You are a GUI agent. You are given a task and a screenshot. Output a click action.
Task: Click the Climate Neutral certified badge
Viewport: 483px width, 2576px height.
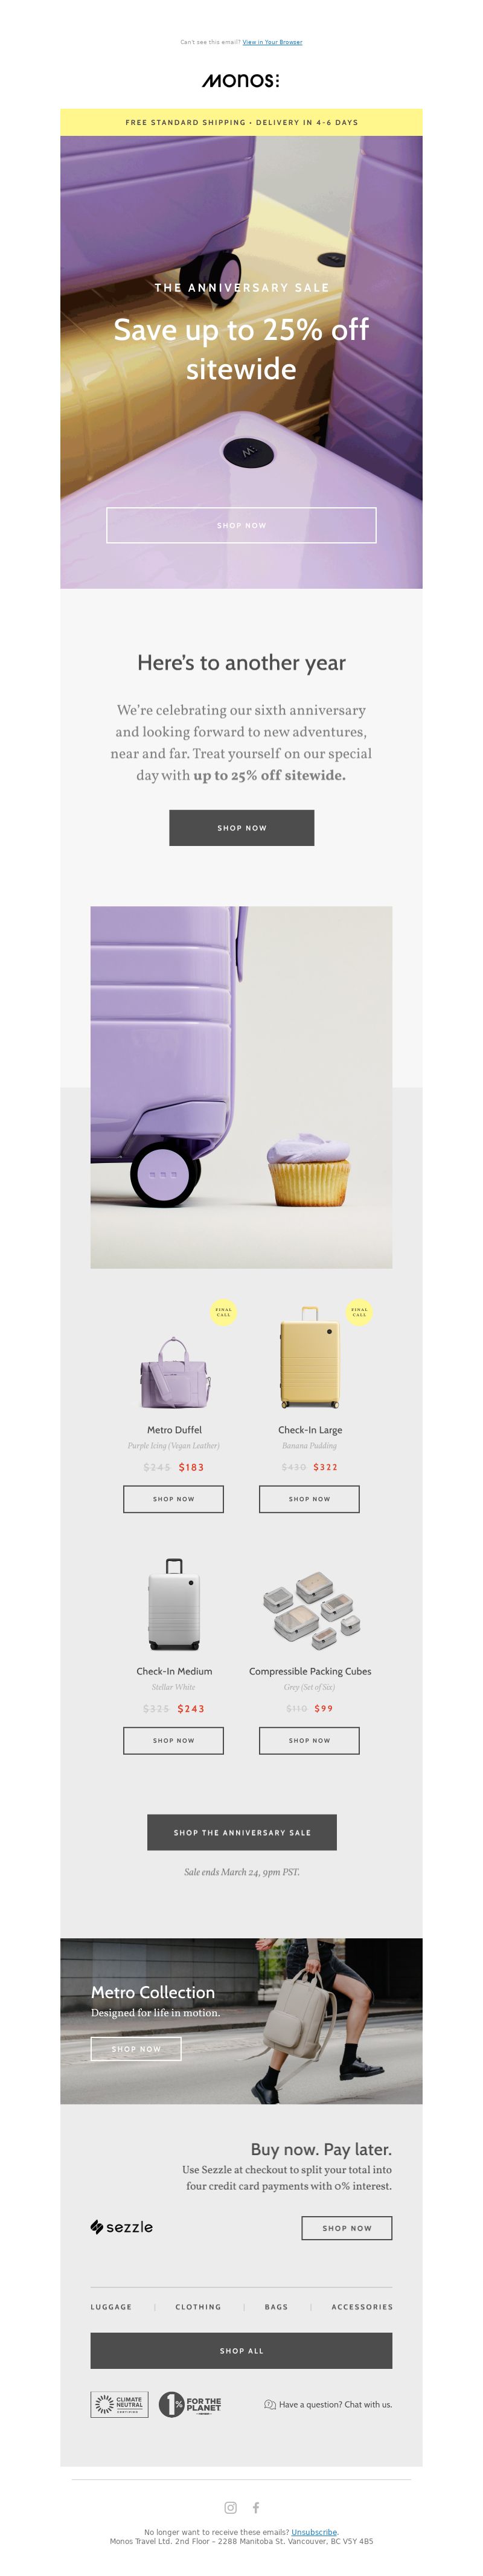(119, 2404)
